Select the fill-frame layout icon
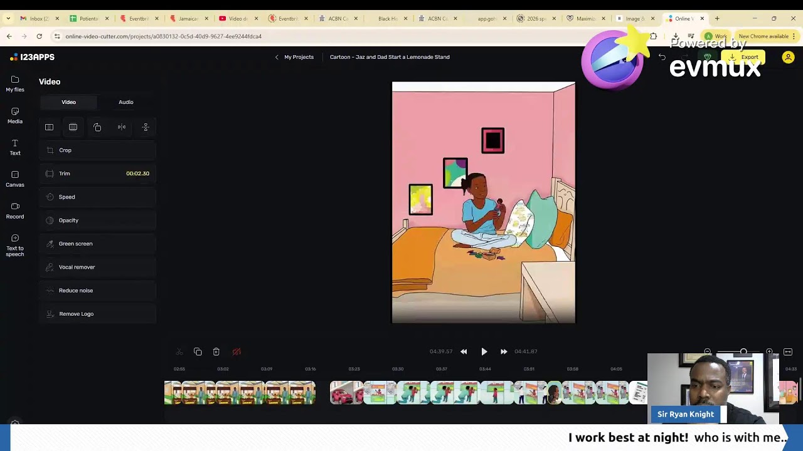Screen dimensions: 803x451 coord(73,127)
